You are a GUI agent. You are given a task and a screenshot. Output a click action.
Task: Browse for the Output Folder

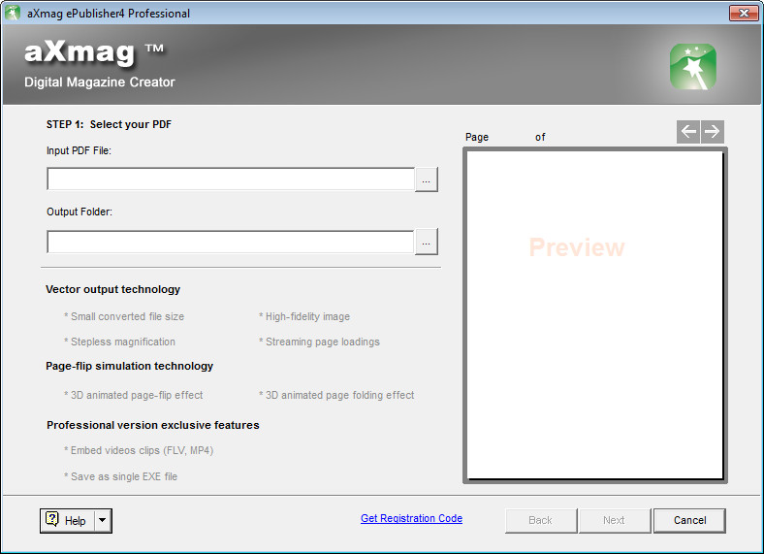427,242
